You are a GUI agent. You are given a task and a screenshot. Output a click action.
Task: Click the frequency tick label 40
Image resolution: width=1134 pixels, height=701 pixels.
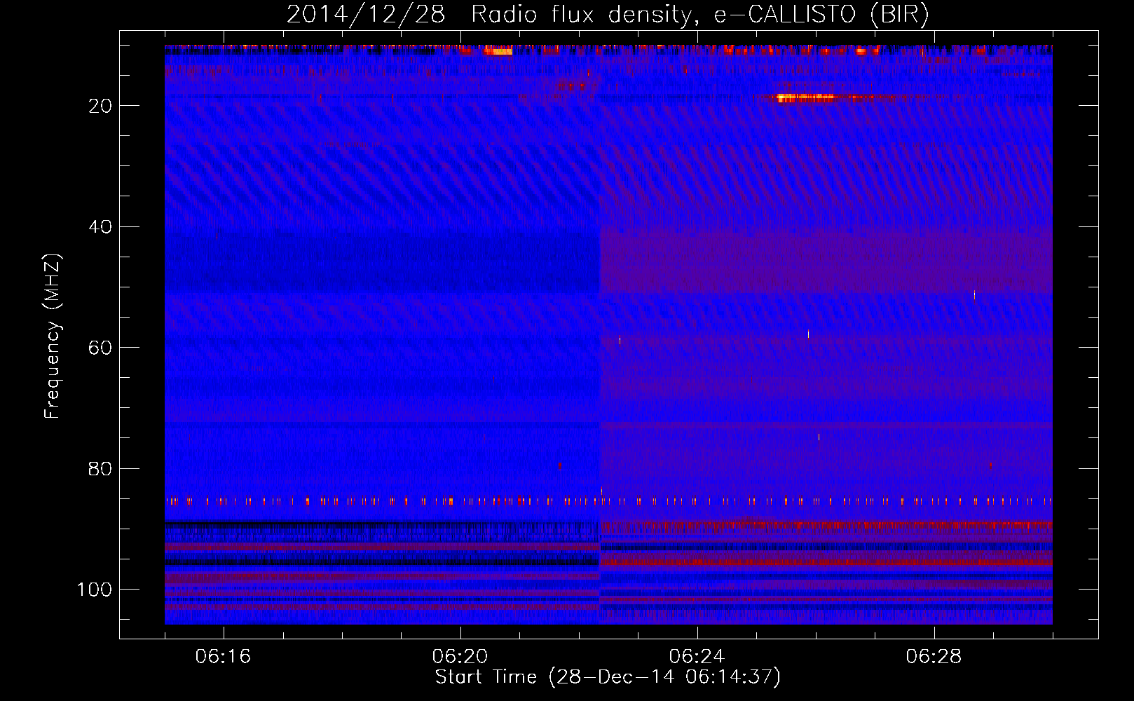click(x=100, y=227)
